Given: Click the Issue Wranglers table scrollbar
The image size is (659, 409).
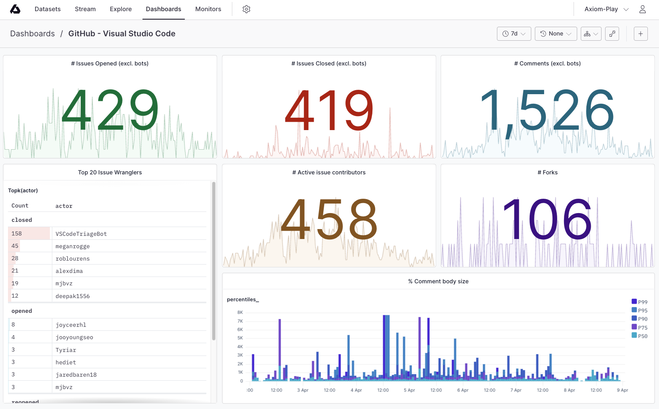Looking at the screenshot, I should click(x=214, y=261).
